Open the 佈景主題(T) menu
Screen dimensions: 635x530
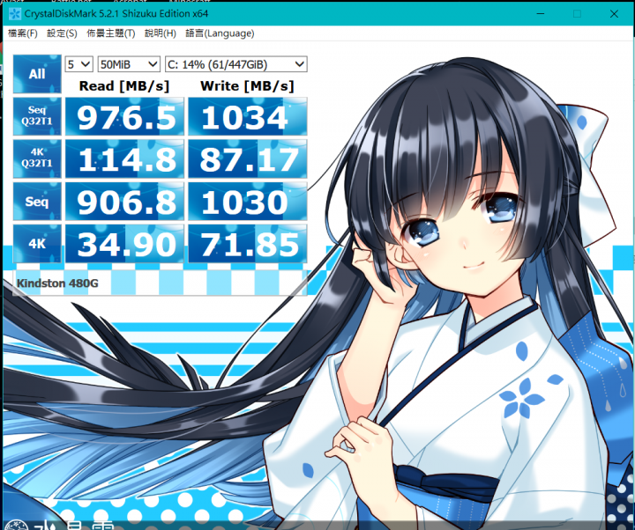pyautogui.click(x=111, y=33)
